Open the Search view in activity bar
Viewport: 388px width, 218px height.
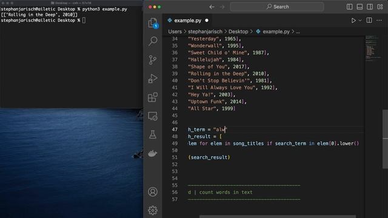coord(153,41)
